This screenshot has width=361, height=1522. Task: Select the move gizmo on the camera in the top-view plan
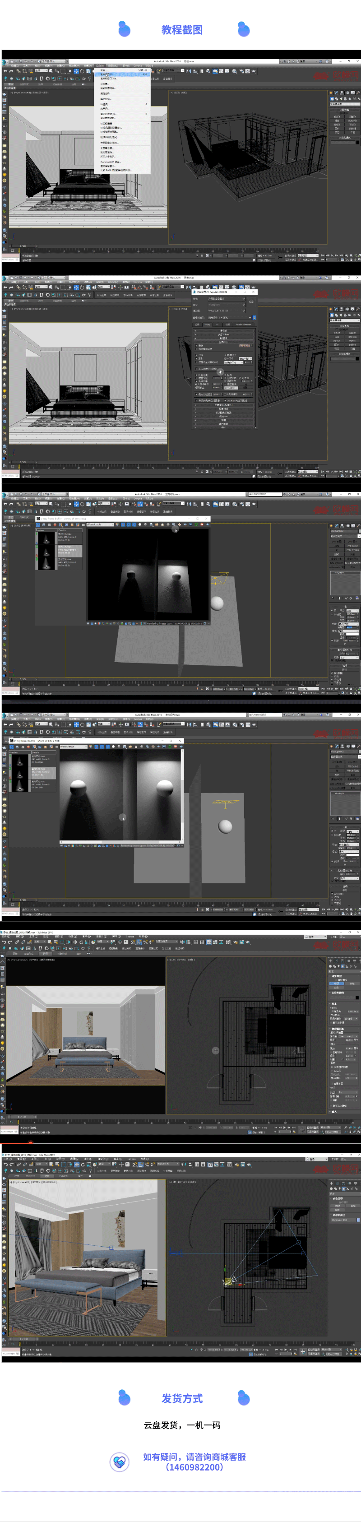[229, 1281]
